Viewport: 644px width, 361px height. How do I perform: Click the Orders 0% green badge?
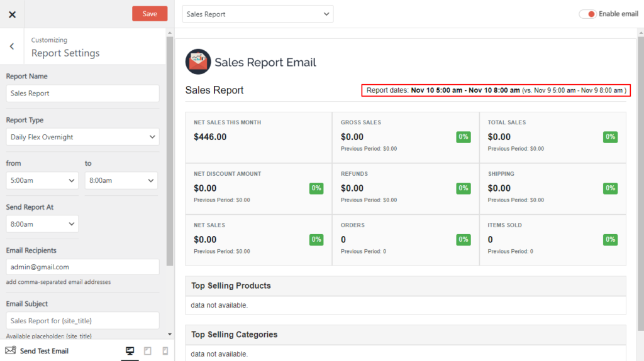click(x=464, y=239)
